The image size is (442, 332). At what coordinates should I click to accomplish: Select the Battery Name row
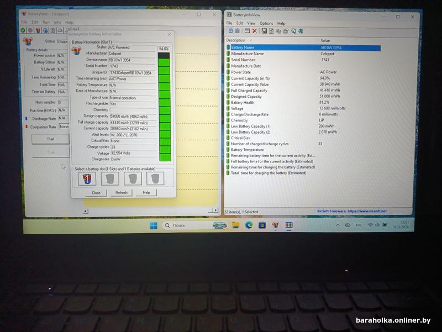point(303,48)
